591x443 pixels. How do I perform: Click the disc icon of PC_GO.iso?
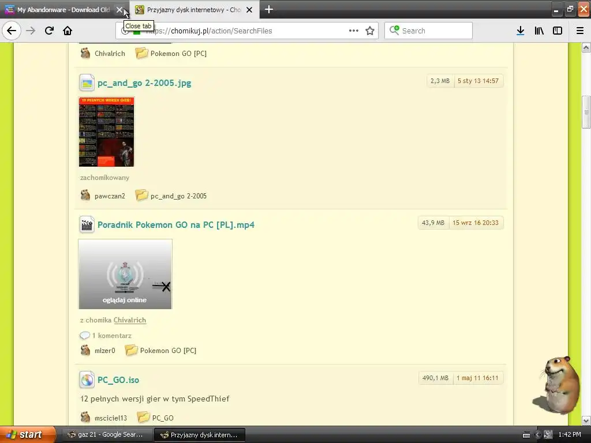pos(87,380)
